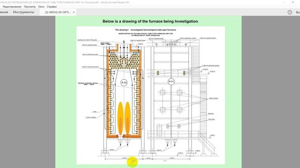Switch to the Инструменты tab

(23, 12)
